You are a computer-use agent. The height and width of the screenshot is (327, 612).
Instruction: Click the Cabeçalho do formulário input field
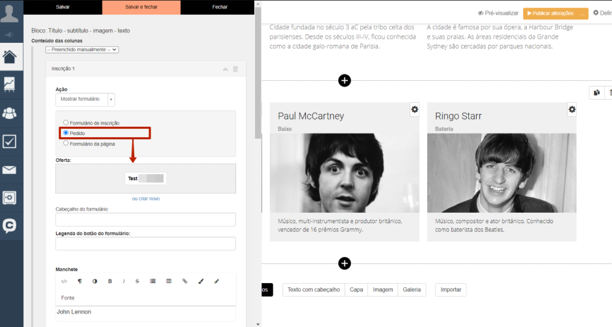[x=146, y=220]
